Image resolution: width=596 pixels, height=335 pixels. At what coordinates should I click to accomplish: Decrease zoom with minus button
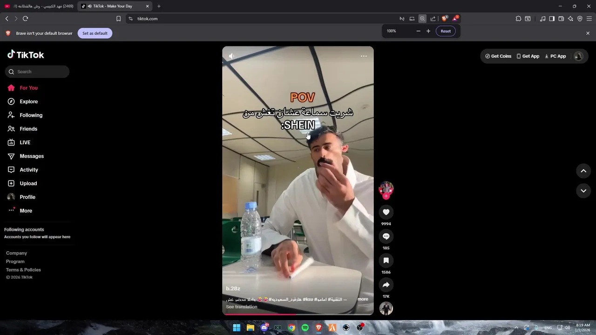coord(418,31)
